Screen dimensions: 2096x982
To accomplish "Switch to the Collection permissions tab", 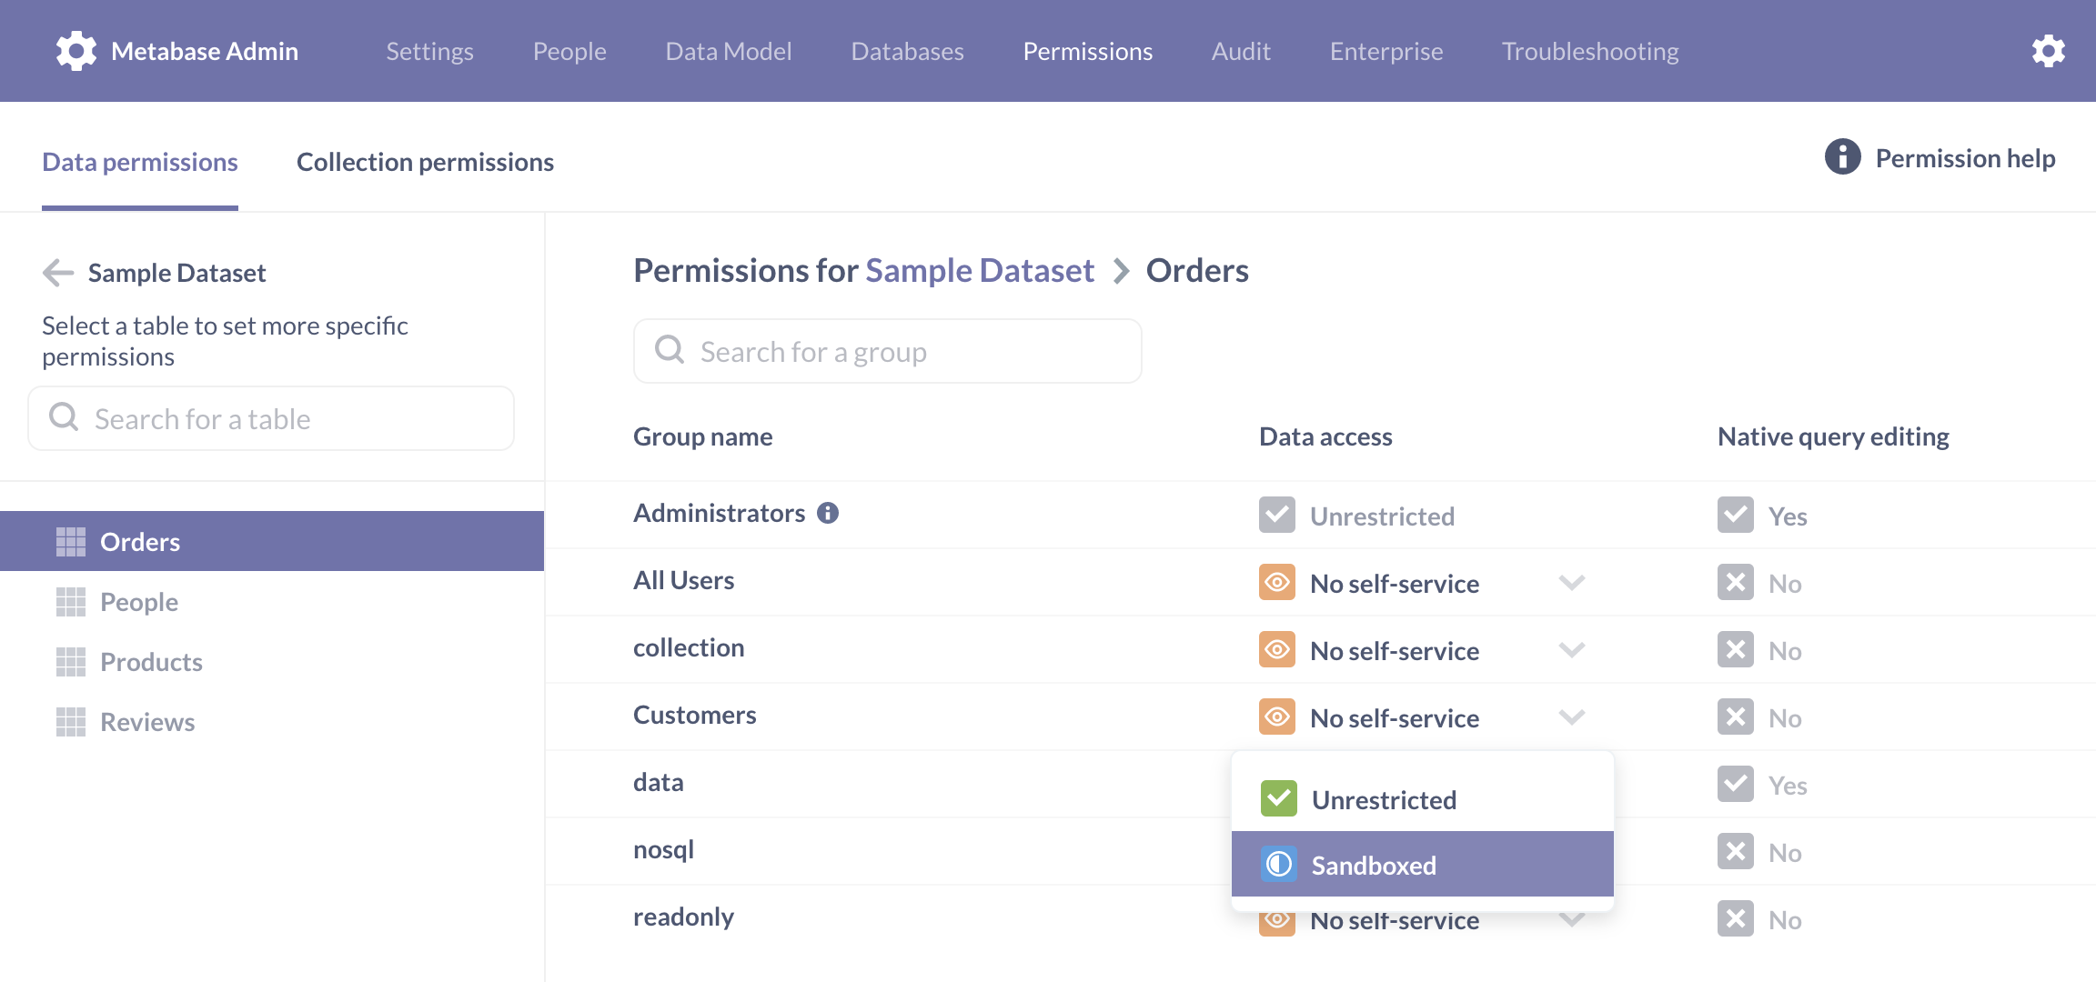I will click(x=425, y=162).
